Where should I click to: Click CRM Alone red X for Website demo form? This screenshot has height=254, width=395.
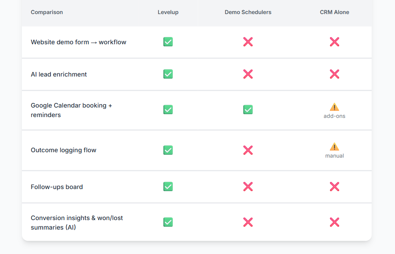[x=334, y=42]
